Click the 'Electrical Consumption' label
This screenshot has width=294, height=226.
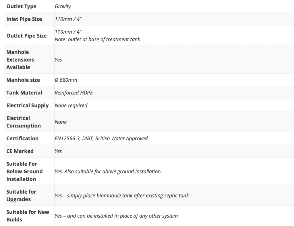(24, 122)
